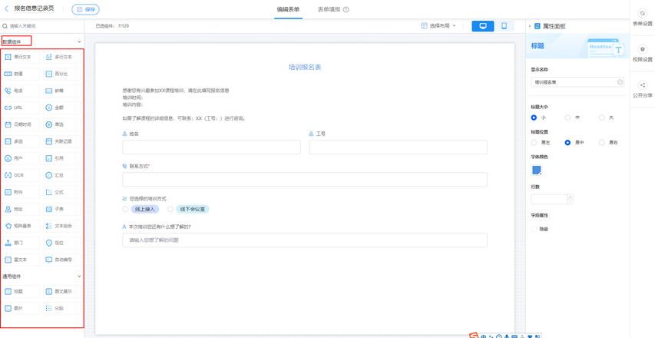Click the 联系方式 input field
Viewport: 655px width, 338px height.
pos(305,179)
